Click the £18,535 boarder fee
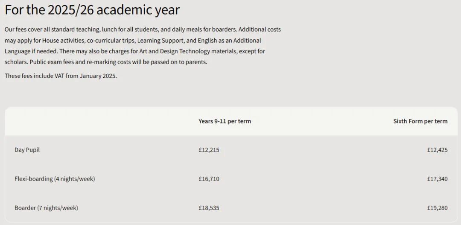This screenshot has height=225, width=461. [209, 208]
